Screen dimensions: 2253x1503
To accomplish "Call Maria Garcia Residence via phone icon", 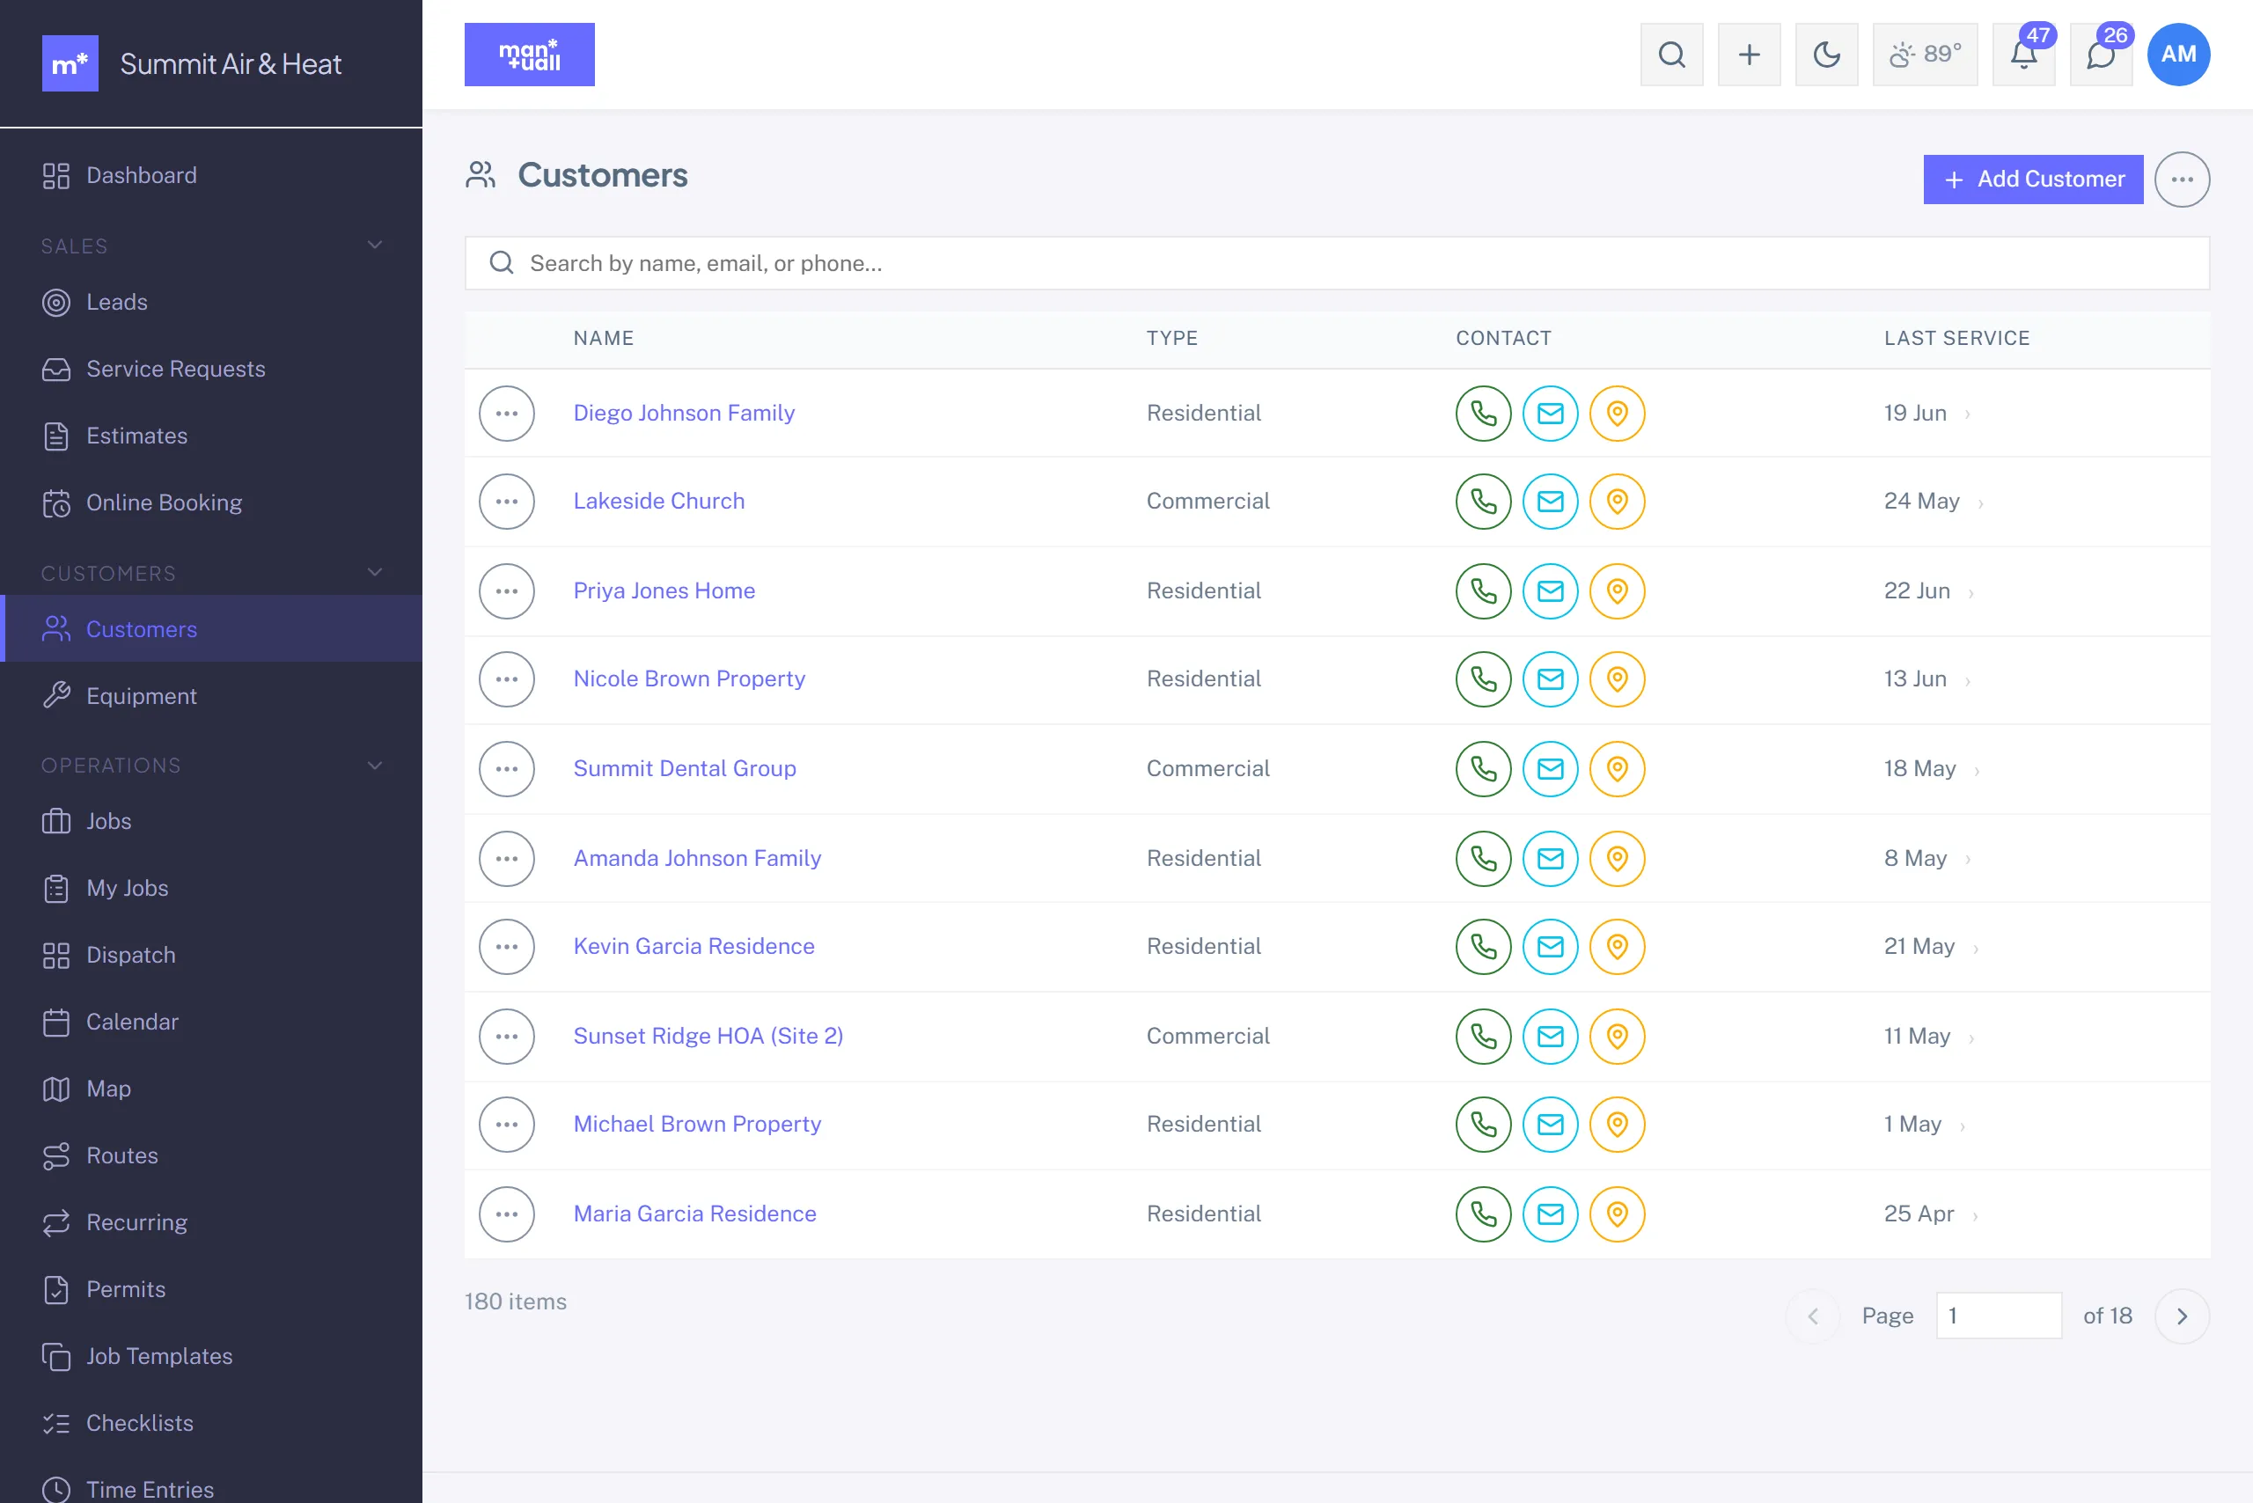I will (1483, 1214).
